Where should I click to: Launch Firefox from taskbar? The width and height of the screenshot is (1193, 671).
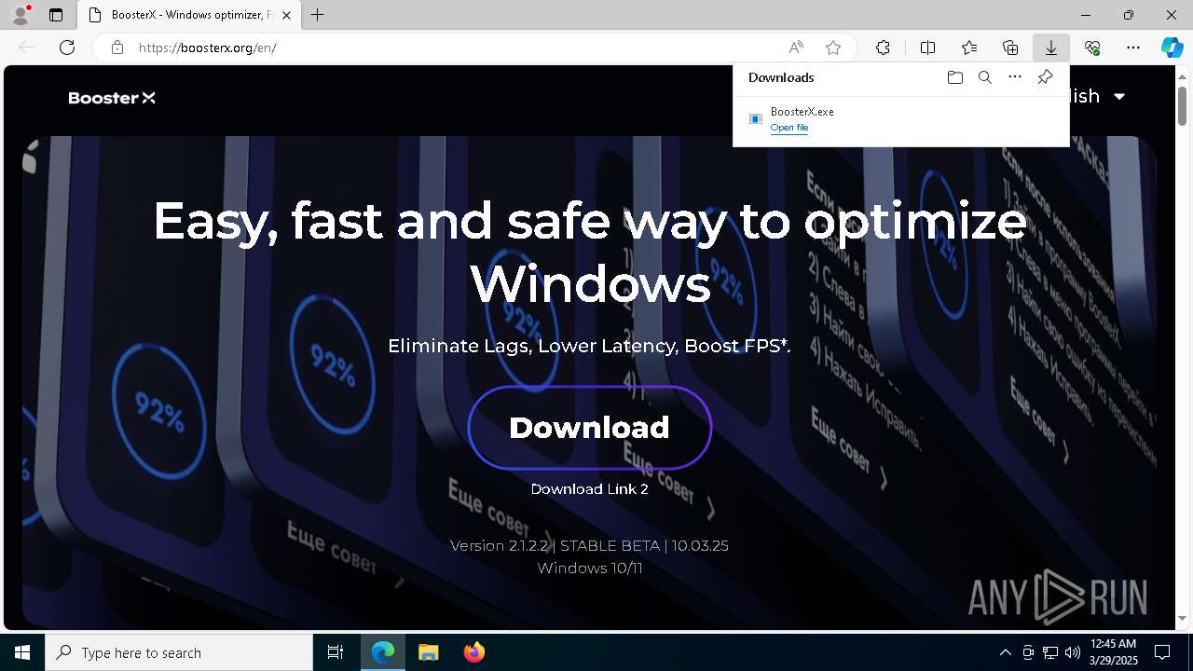coord(473,652)
